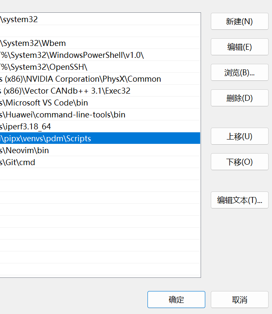This screenshot has width=272, height=314.
Task: Select the System32\OpenSSH\ path entry
Action: 100,67
